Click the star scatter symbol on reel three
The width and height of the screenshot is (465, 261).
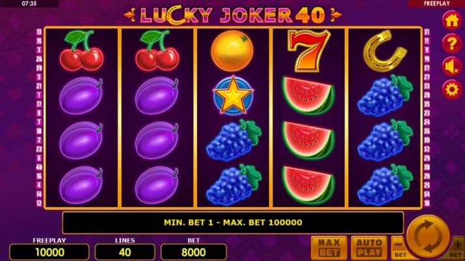pos(233,95)
